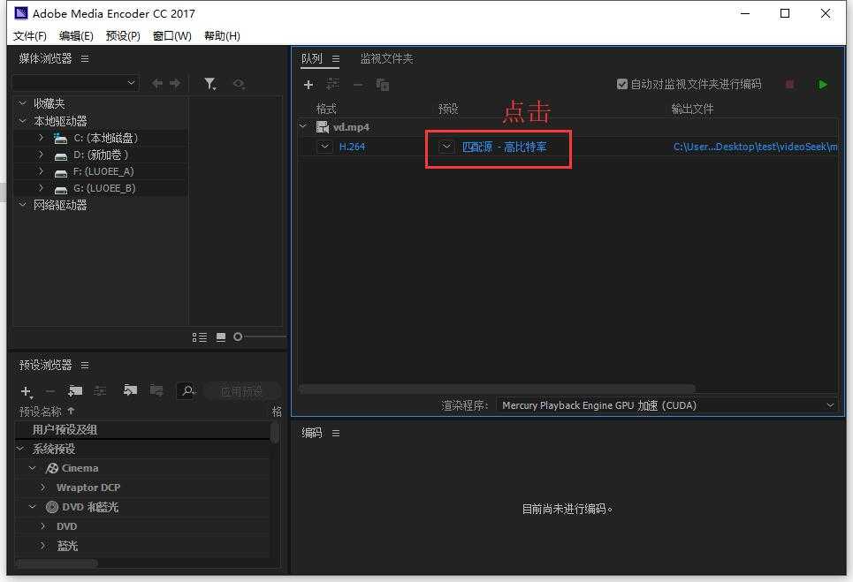Open the 文件(F) menu

pos(30,36)
